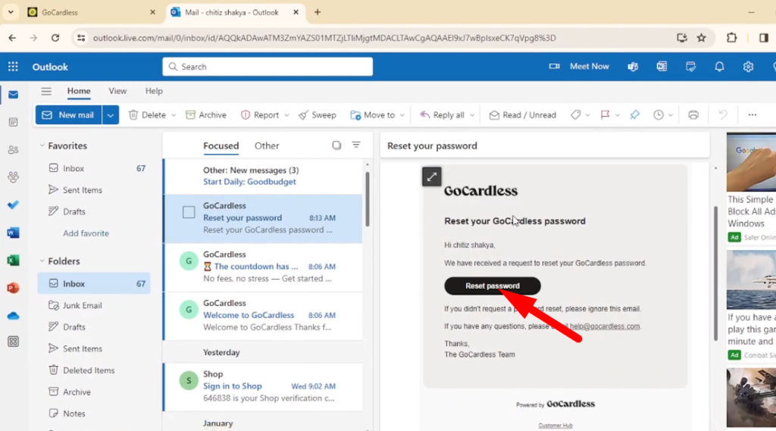Launch Word from the left rail
The height and width of the screenshot is (431, 776).
point(14,233)
